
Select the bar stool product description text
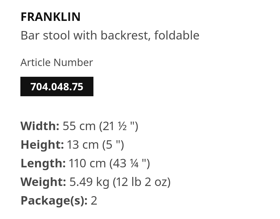110,35
